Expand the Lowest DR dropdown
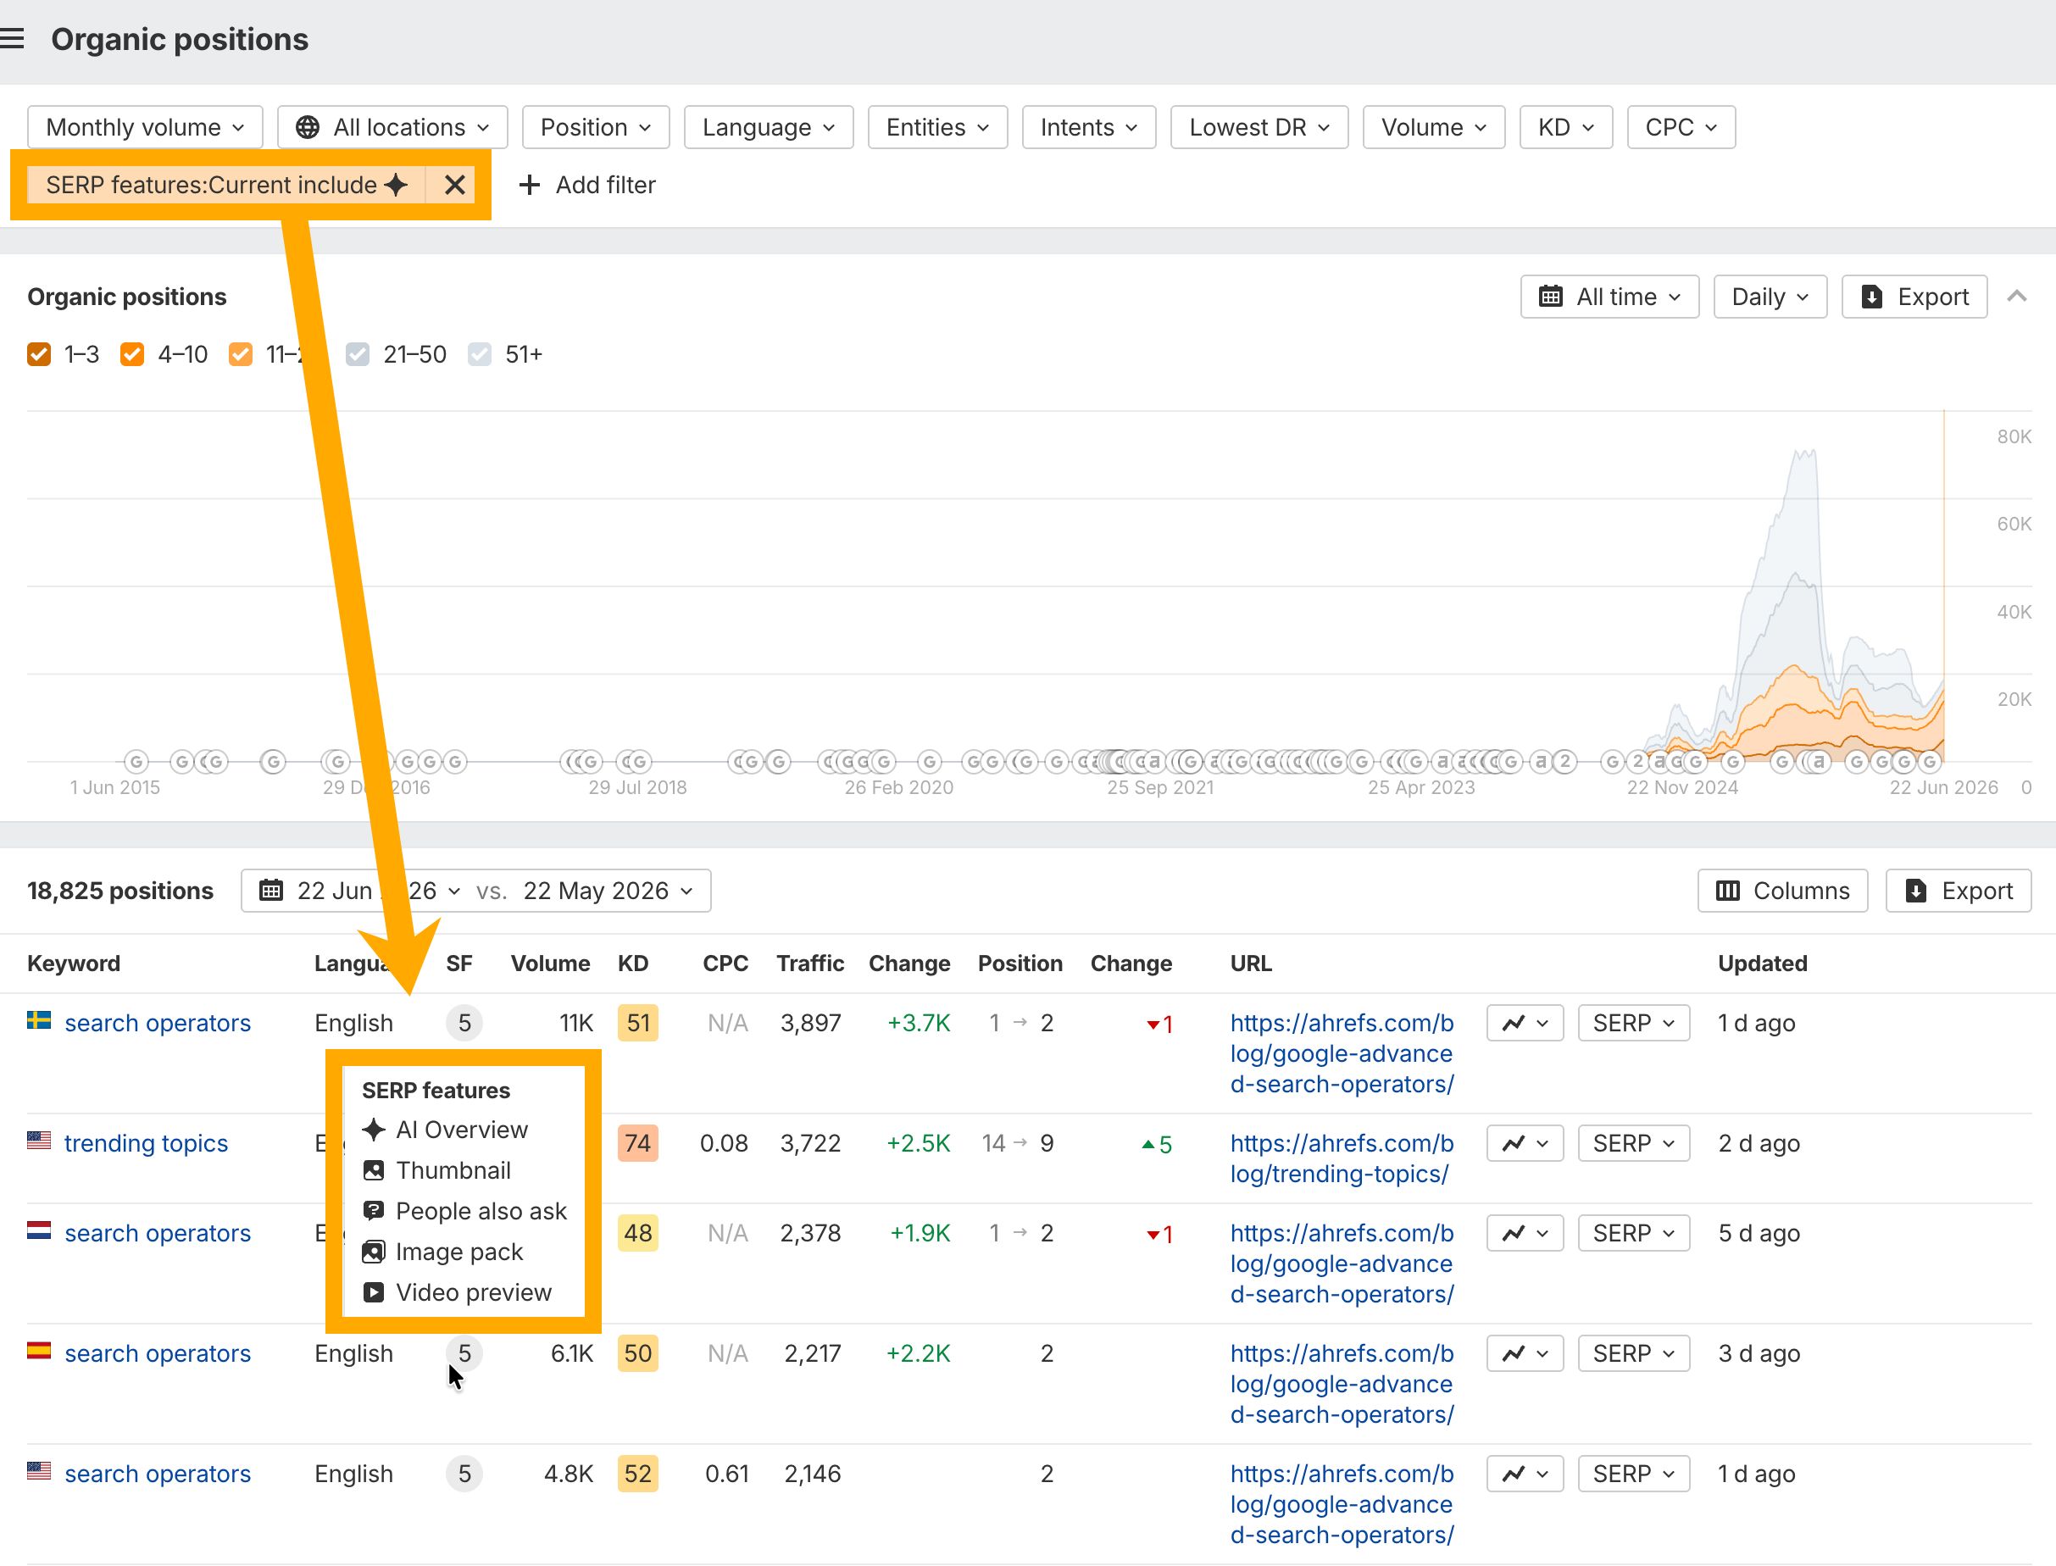This screenshot has width=2056, height=1566. (x=1259, y=127)
